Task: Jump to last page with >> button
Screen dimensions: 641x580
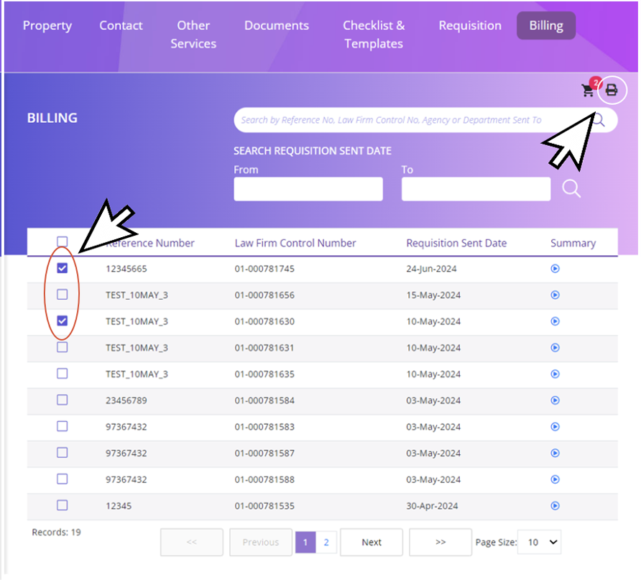Action: point(441,543)
